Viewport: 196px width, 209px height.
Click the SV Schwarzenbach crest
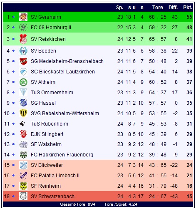(23, 196)
